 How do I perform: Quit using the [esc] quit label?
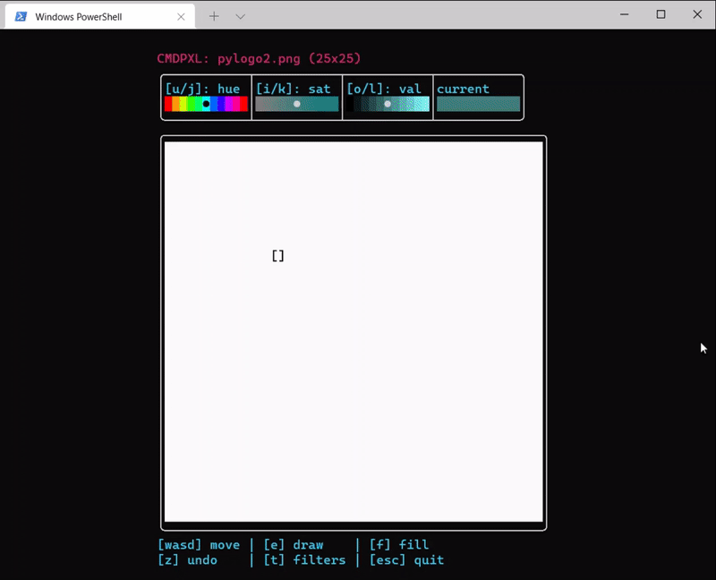click(407, 560)
